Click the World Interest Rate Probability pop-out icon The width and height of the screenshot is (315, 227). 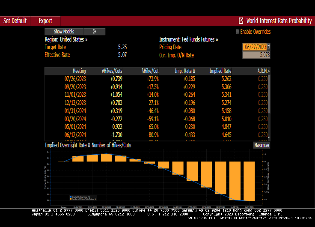click(241, 21)
